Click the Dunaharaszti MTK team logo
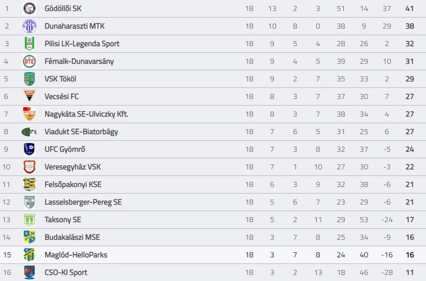The image size is (426, 281). (29, 26)
